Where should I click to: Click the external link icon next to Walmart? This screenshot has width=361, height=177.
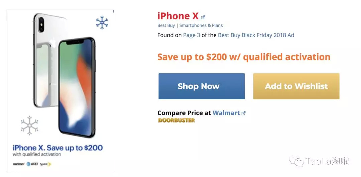click(x=243, y=113)
